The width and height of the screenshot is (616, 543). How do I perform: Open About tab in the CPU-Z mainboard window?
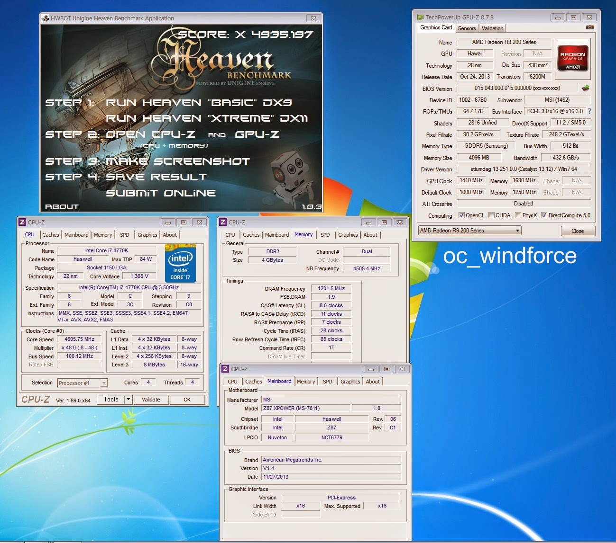(373, 382)
